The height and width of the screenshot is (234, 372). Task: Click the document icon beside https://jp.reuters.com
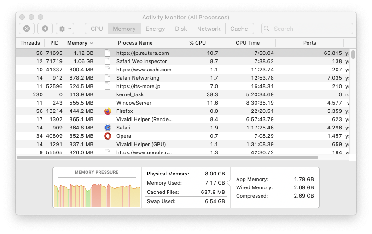click(108, 53)
